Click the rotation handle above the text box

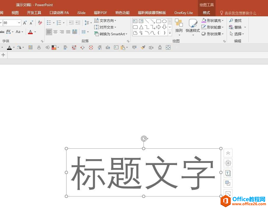click(143, 138)
